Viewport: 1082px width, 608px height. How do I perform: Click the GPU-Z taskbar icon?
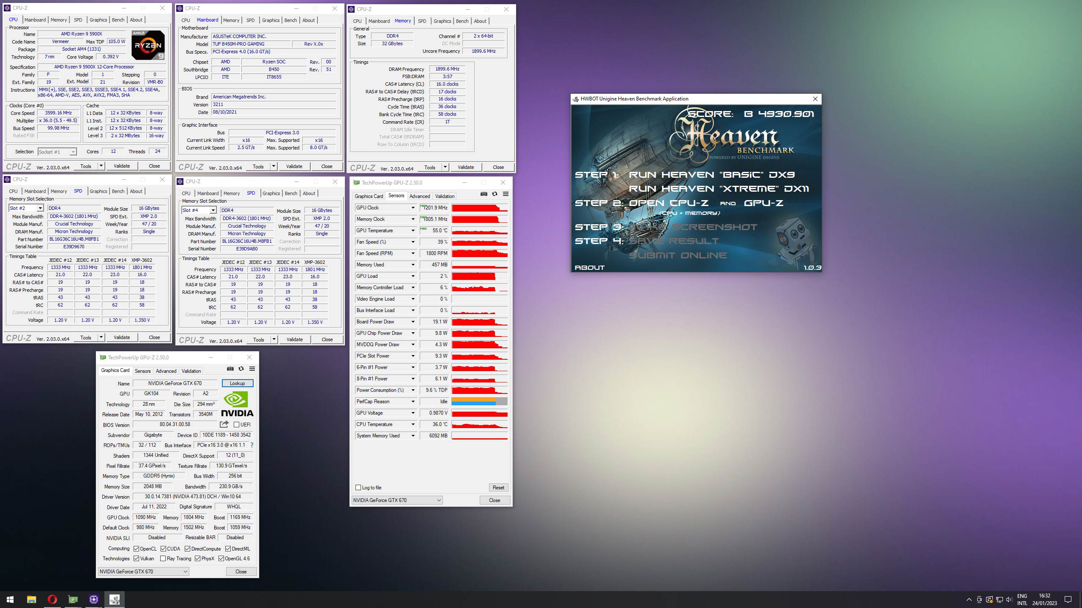(73, 600)
